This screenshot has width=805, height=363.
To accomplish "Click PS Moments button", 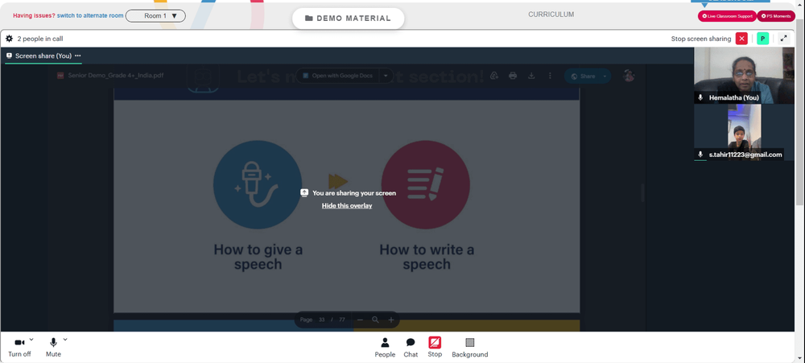I will click(x=776, y=16).
